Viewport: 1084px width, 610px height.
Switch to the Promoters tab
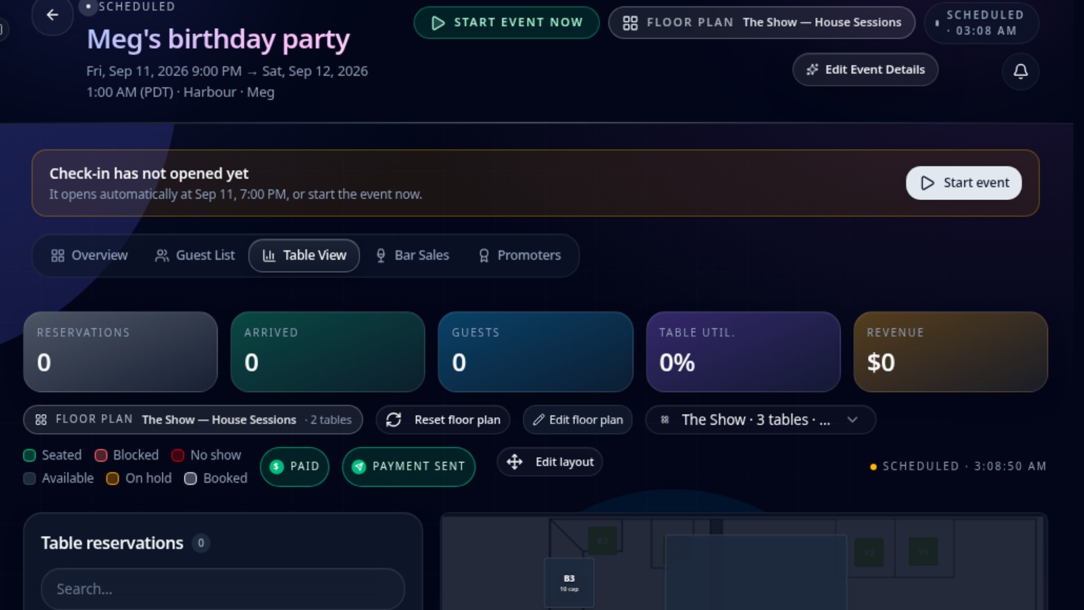520,256
